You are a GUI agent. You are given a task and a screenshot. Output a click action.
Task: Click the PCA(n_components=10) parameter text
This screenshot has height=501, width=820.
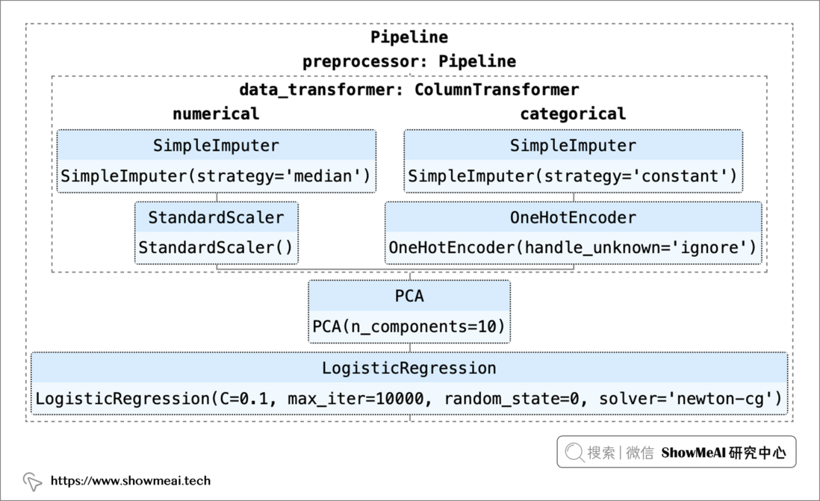click(409, 326)
